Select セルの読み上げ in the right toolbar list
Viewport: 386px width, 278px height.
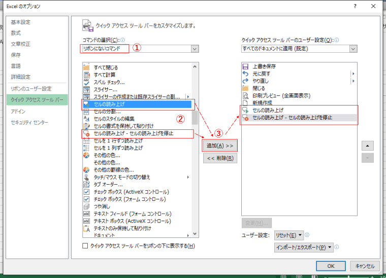(x=299, y=110)
